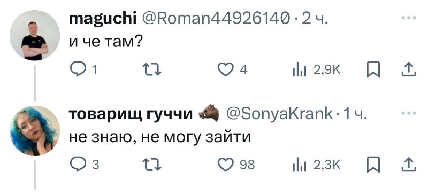View analytics showing 2,3K views

(317, 165)
